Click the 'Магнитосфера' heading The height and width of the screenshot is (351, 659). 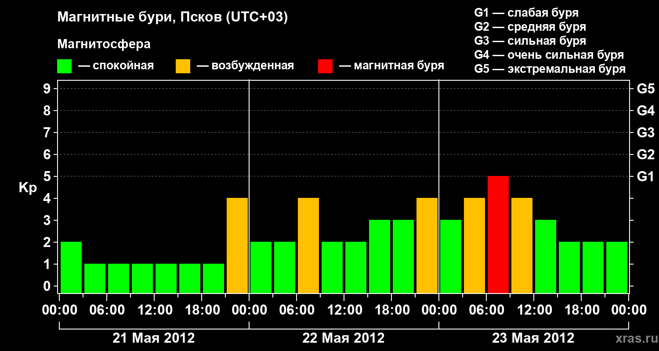point(104,44)
